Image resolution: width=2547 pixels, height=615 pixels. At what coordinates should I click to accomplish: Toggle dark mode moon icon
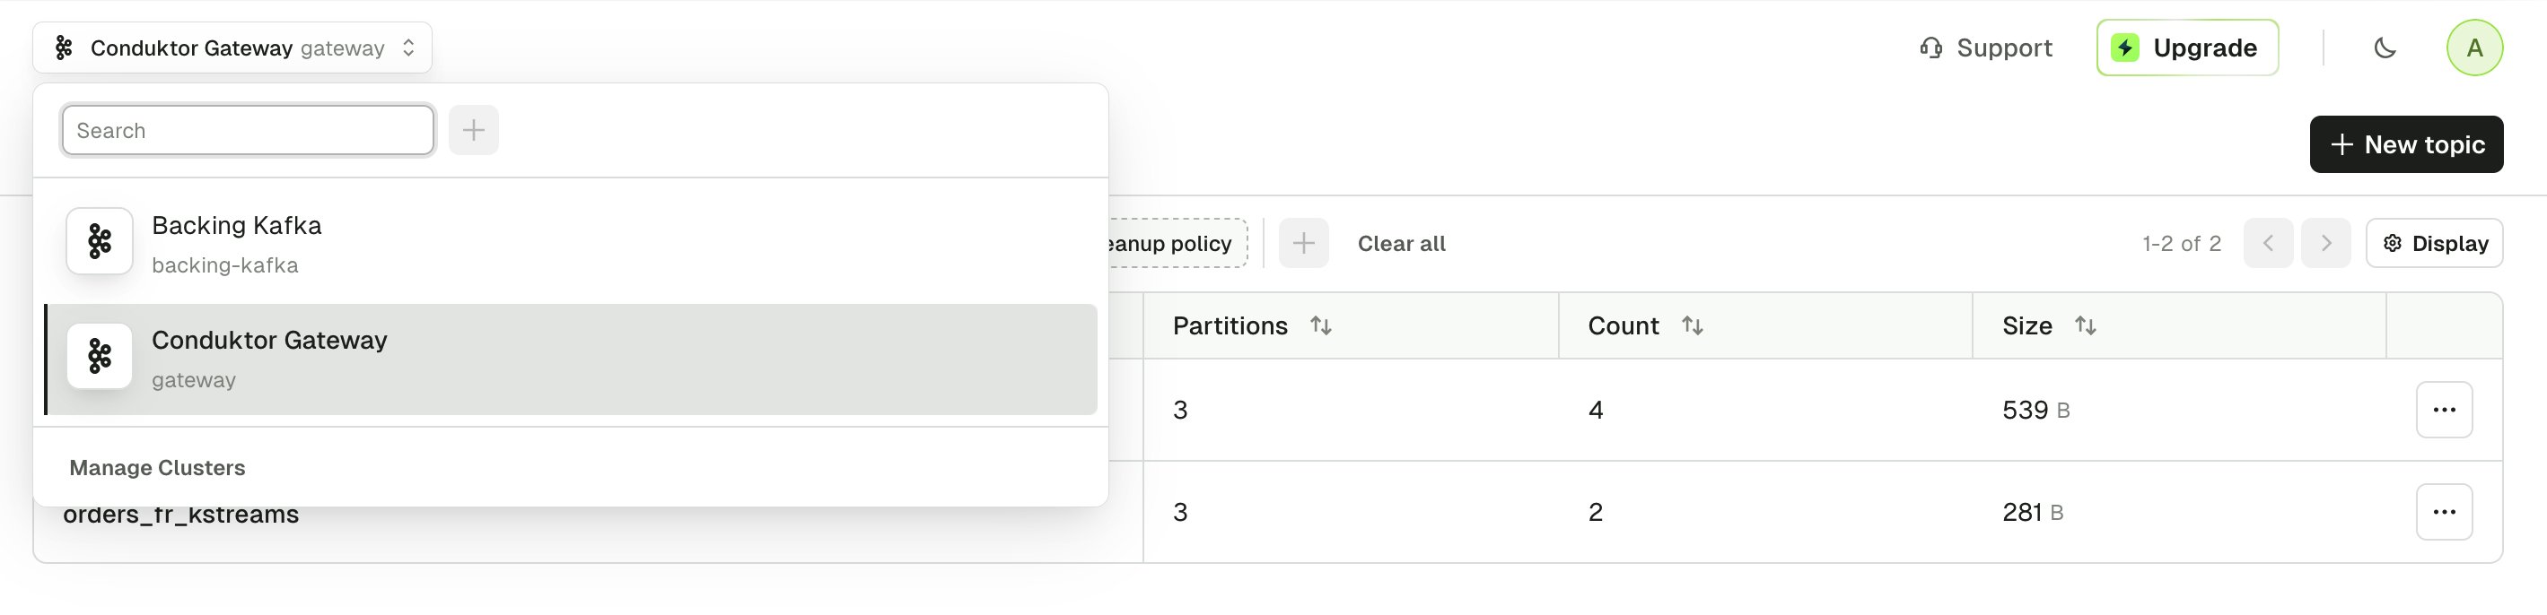point(2385,48)
